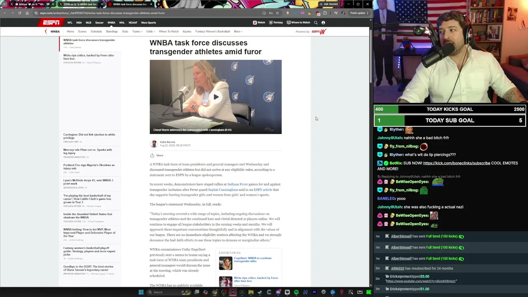
Task: Open WNBA Schedule
Action: tap(96, 31)
